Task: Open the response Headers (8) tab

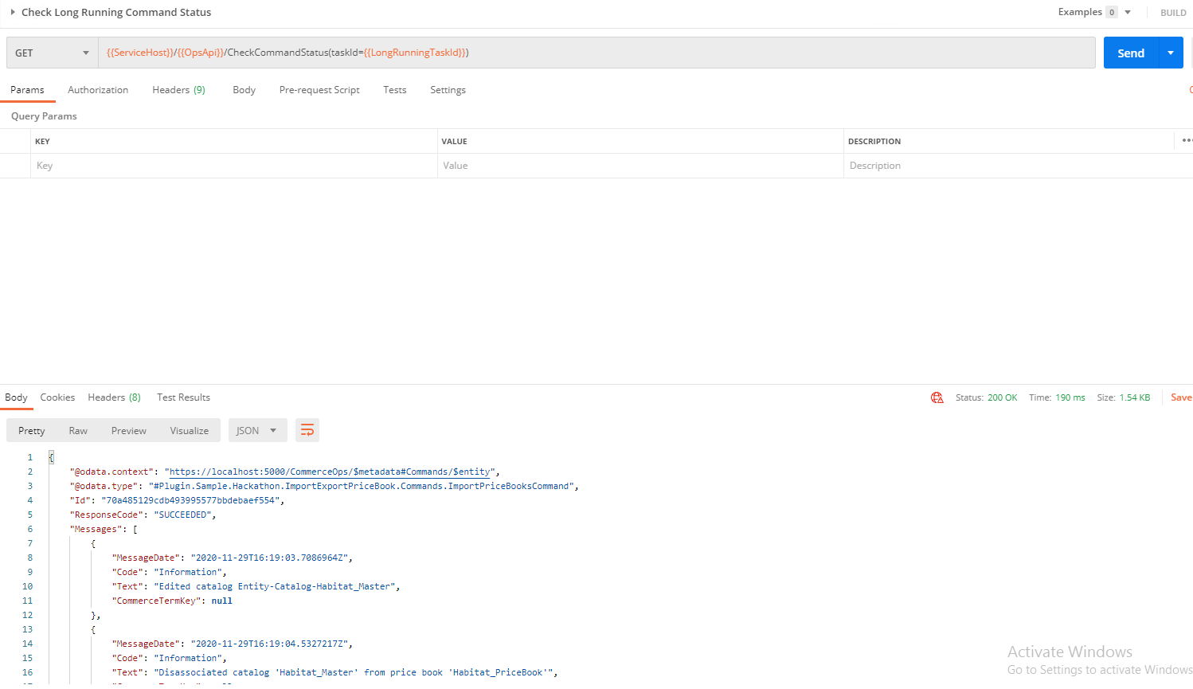Action: coord(114,397)
